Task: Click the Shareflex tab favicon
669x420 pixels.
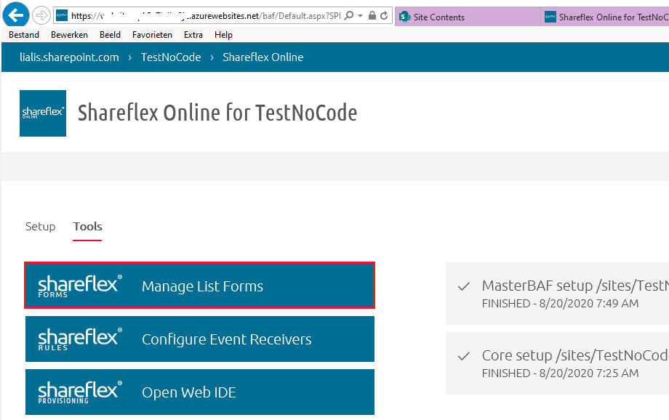Action: point(550,17)
